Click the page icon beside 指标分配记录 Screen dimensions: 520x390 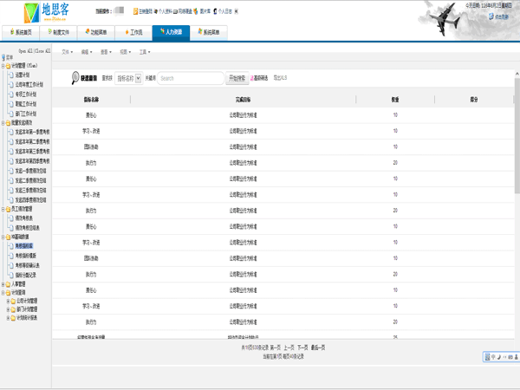[x=11, y=276]
